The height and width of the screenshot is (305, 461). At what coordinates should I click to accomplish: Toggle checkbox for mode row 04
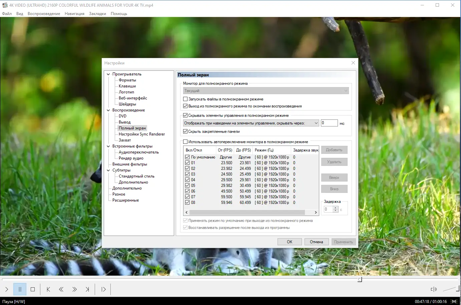(x=187, y=180)
